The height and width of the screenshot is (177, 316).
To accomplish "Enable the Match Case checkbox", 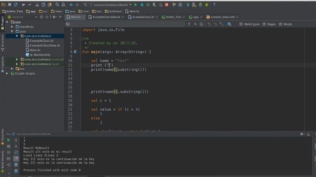I will (x=241, y=24).
